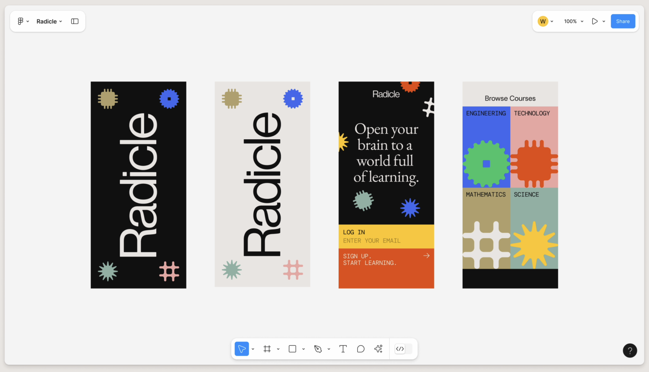Click the W user avatar
Image resolution: width=649 pixels, height=372 pixels.
click(543, 21)
